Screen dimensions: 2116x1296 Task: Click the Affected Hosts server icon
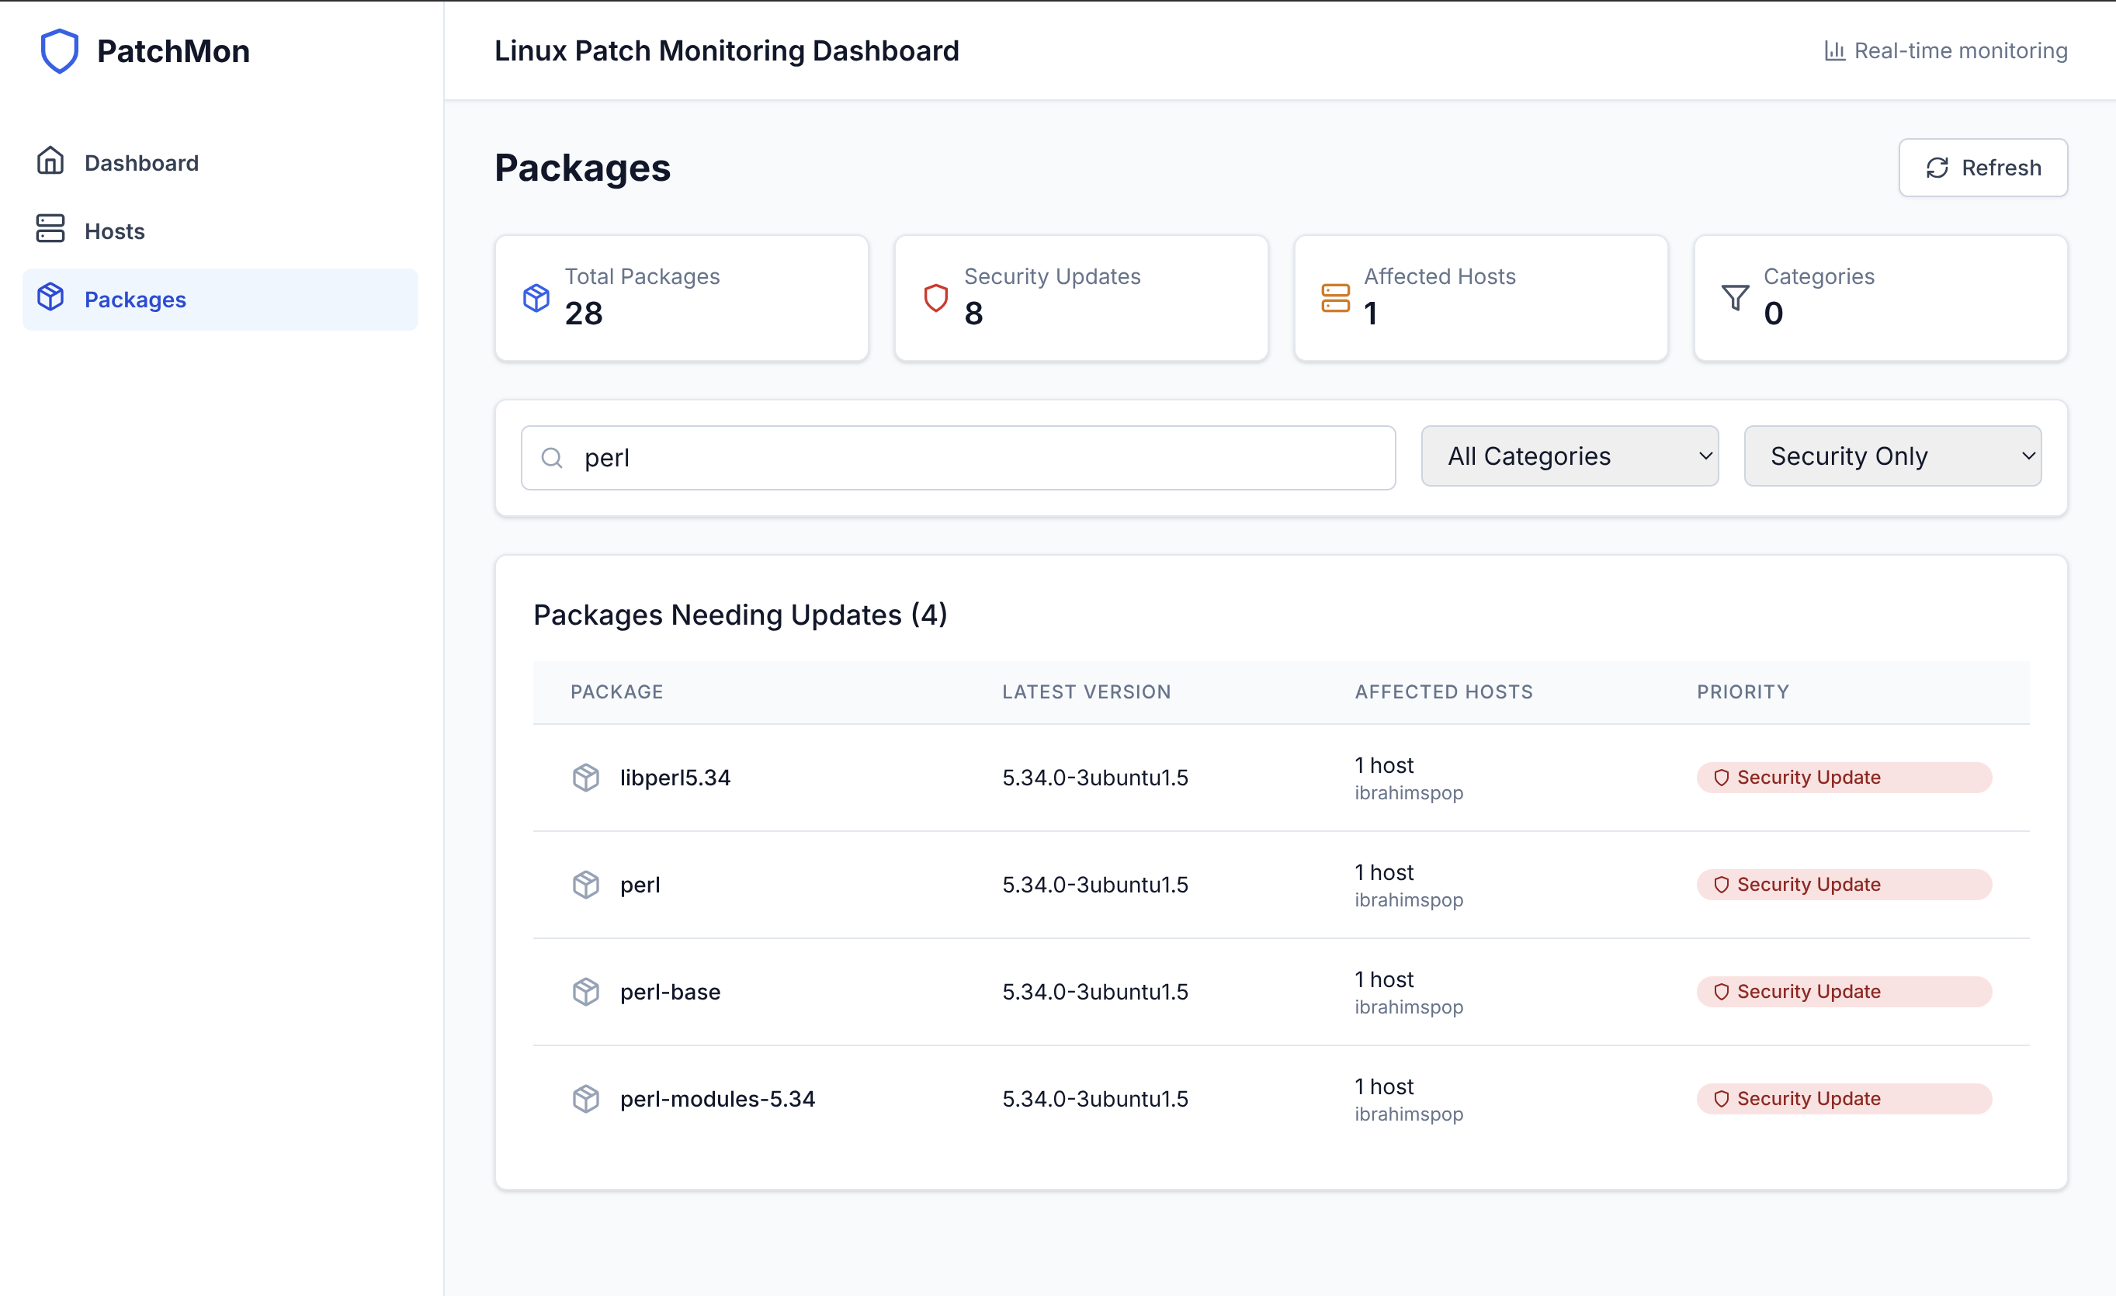pyautogui.click(x=1335, y=298)
